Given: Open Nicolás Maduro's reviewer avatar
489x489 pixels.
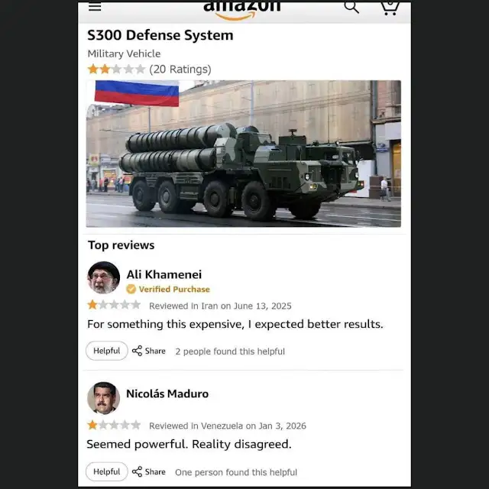Looking at the screenshot, I should point(104,398).
